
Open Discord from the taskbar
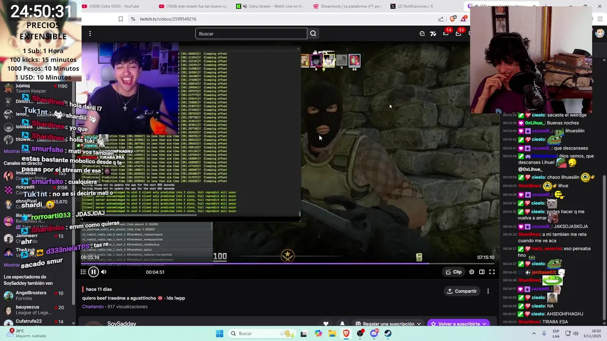click(374, 333)
